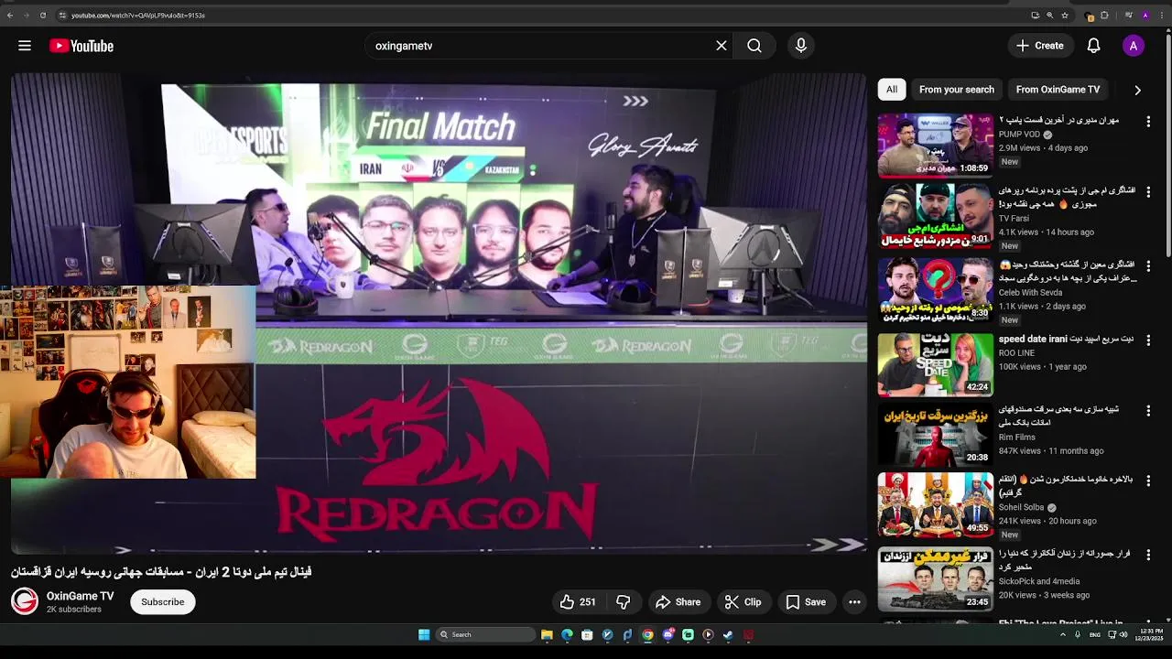Open options menu for PUMP VOD video

1148,121
